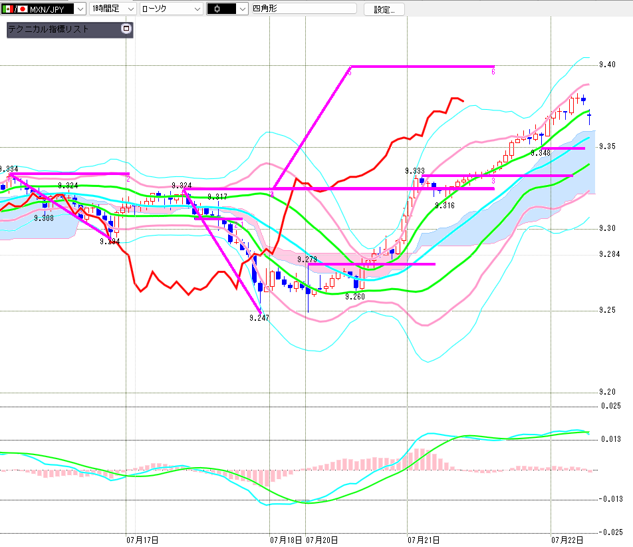The height and width of the screenshot is (547, 633).
Task: Click the magenta anchor point 3
Action: click(493, 181)
